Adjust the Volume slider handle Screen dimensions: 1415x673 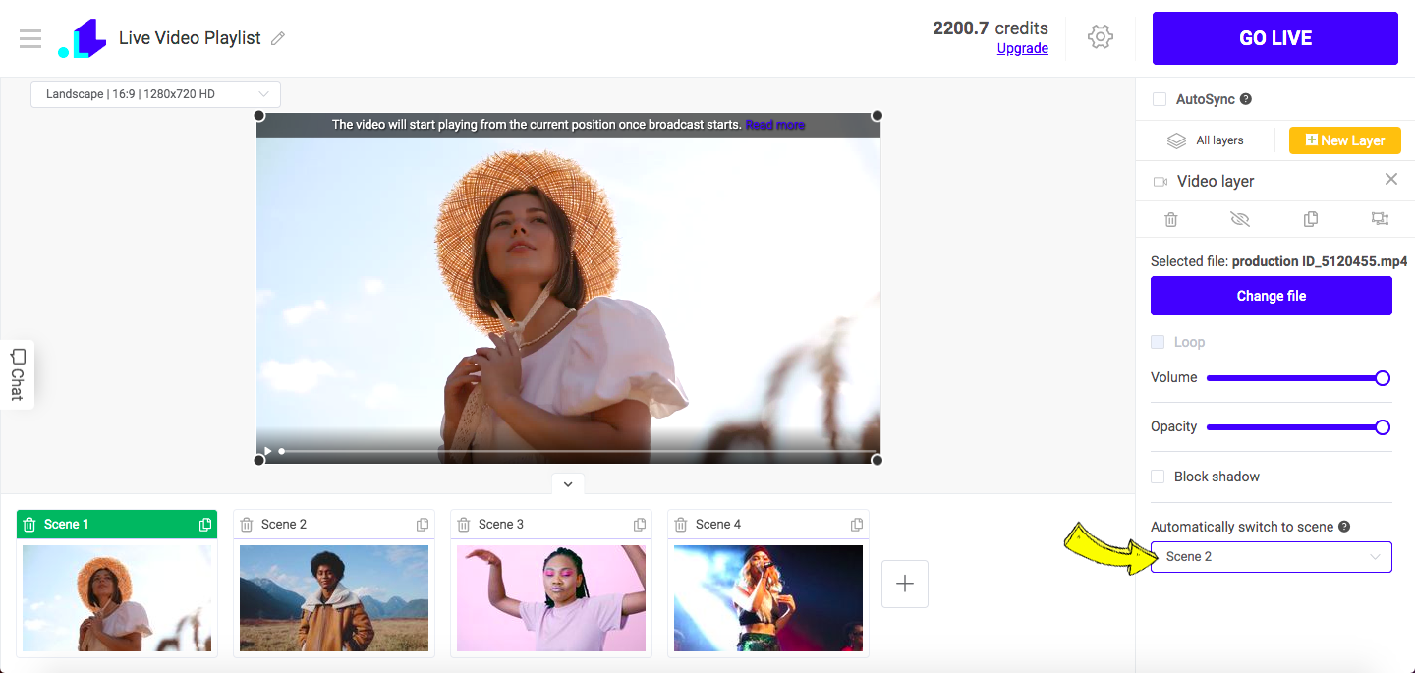pyautogui.click(x=1383, y=378)
